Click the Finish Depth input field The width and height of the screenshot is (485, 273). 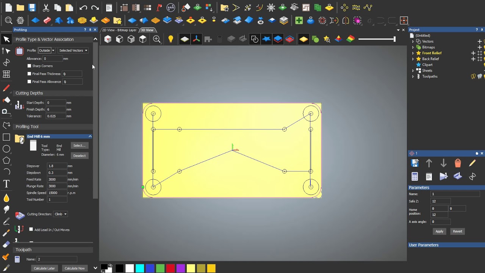tap(56, 110)
